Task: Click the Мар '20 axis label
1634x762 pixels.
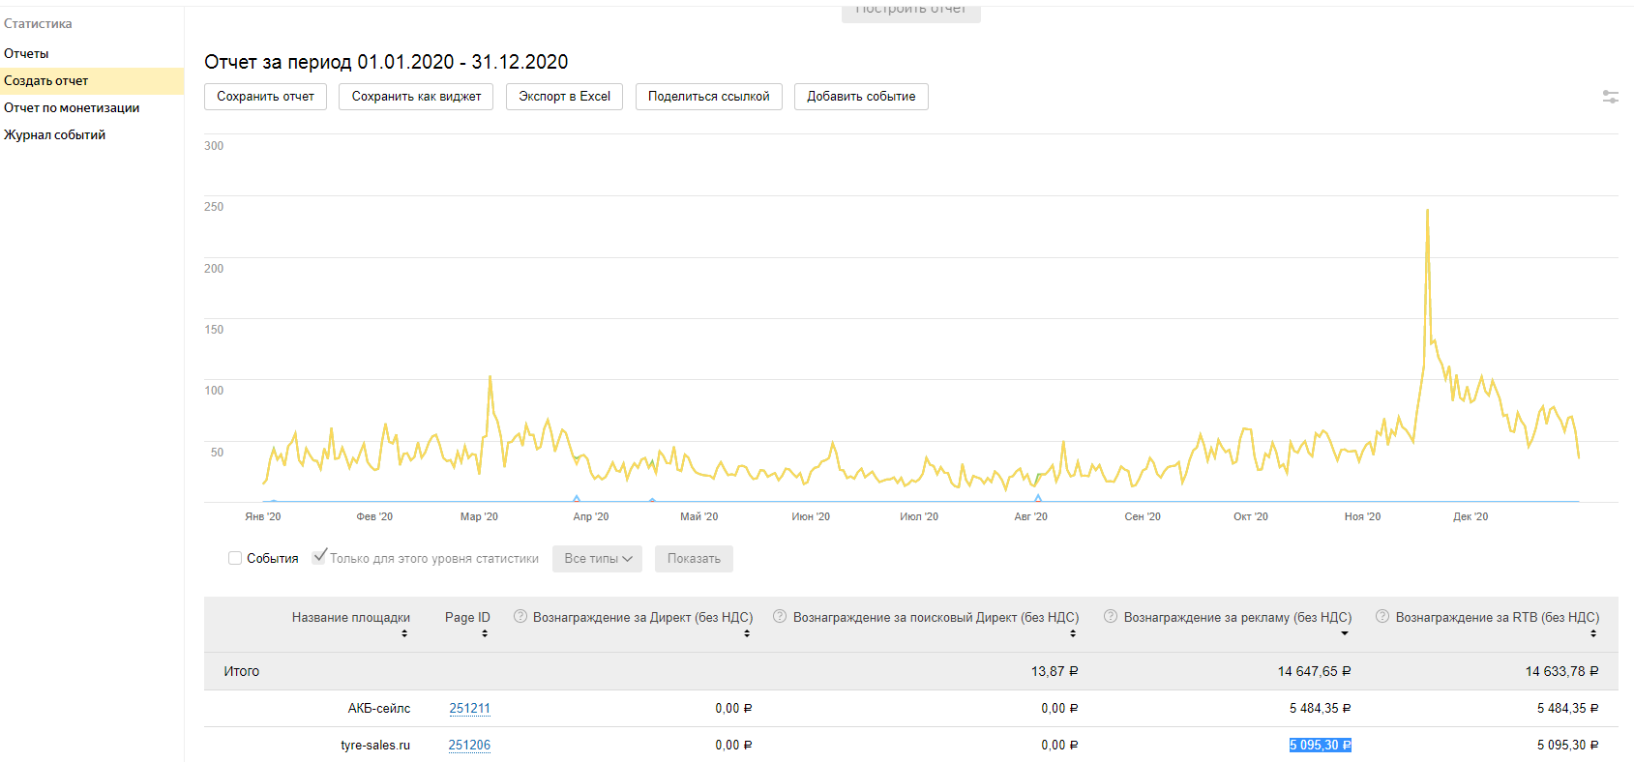Action: click(479, 517)
